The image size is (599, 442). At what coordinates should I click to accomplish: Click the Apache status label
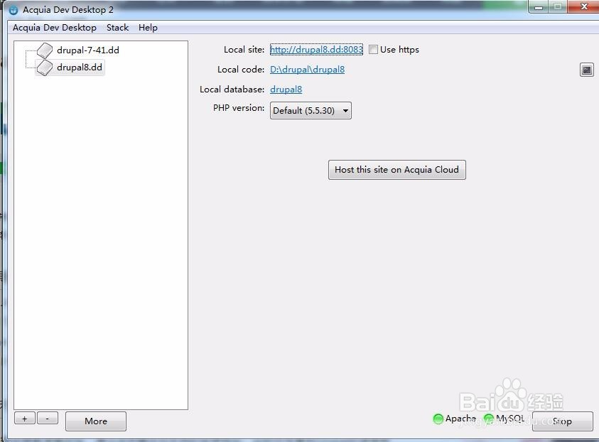460,419
